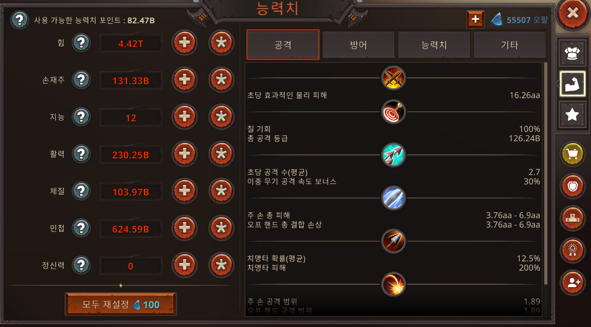Click the asterisk button for 지능
Screen dimensions: 591x327
221,117
